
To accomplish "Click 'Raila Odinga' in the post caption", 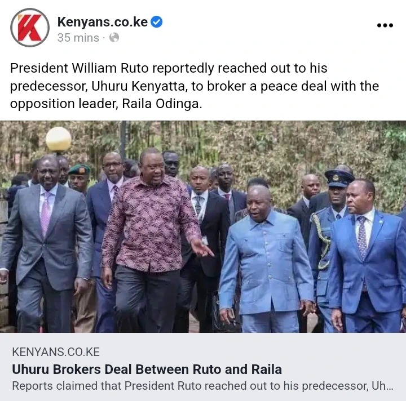I will [x=161, y=104].
